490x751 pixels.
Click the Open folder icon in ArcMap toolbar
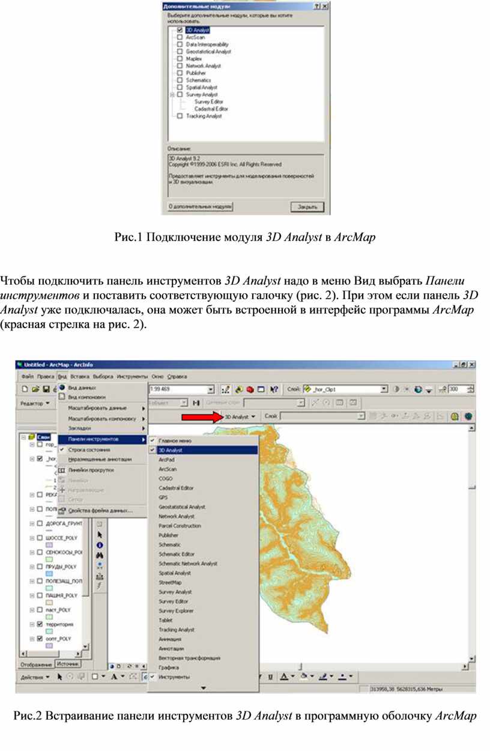click(x=35, y=389)
